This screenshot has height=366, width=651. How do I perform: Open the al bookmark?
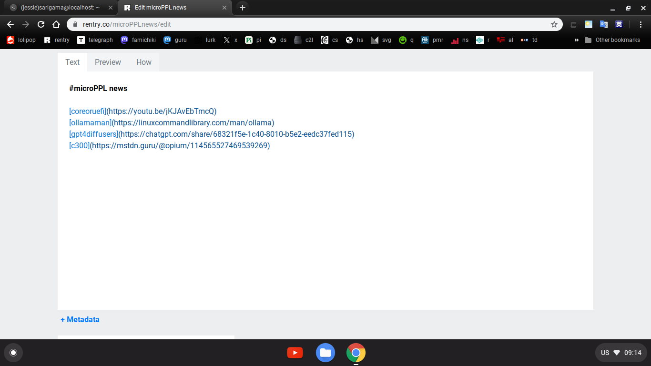pos(505,40)
